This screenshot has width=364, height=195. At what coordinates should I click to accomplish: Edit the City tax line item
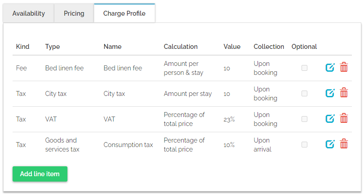(330, 93)
